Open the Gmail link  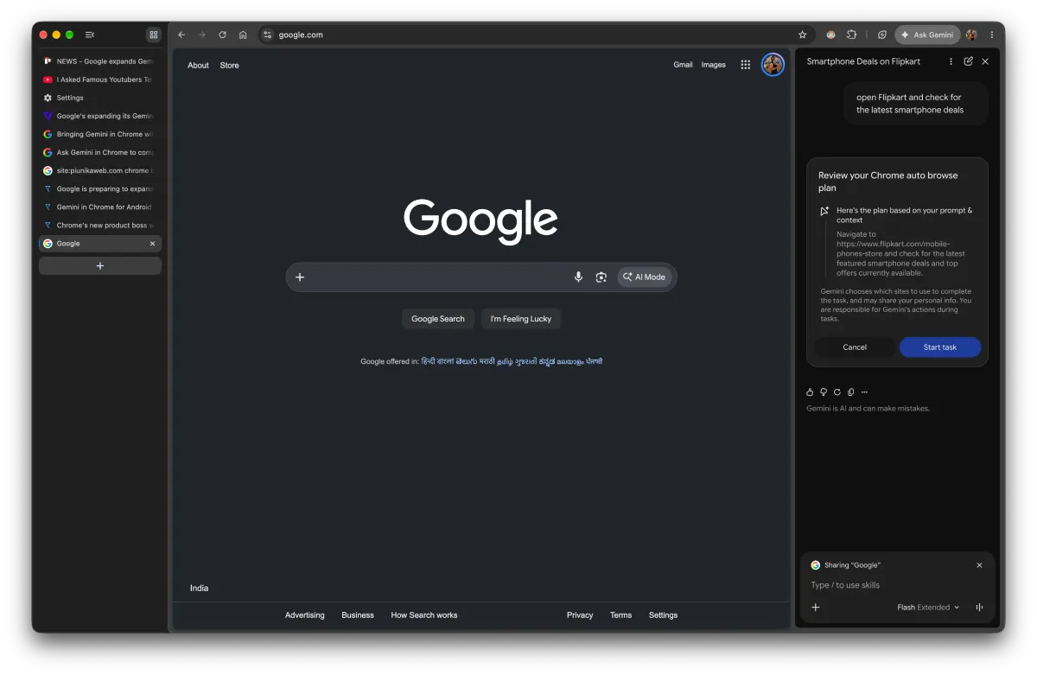pos(684,65)
